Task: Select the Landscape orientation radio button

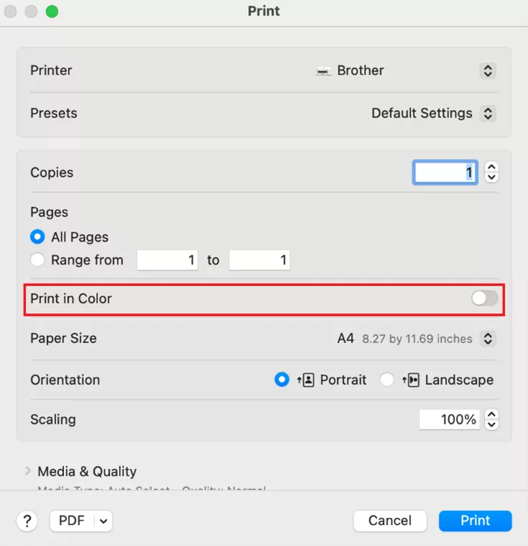Action: (386, 380)
